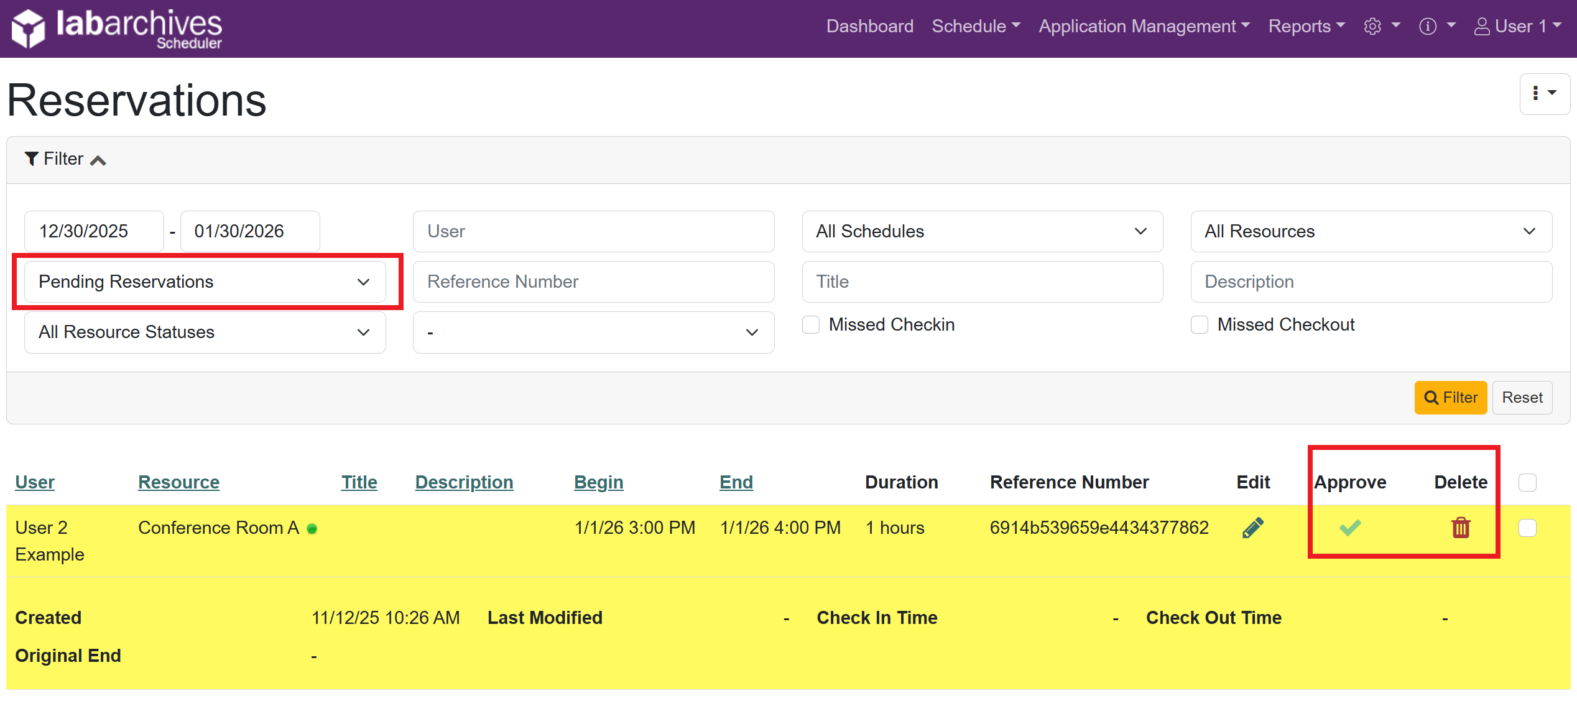Open the All Resource Statuses dropdown
This screenshot has height=701, width=1577.
205,332
